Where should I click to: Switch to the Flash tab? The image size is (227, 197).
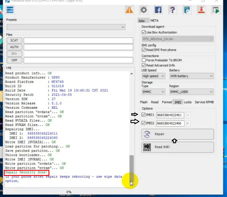144,102
